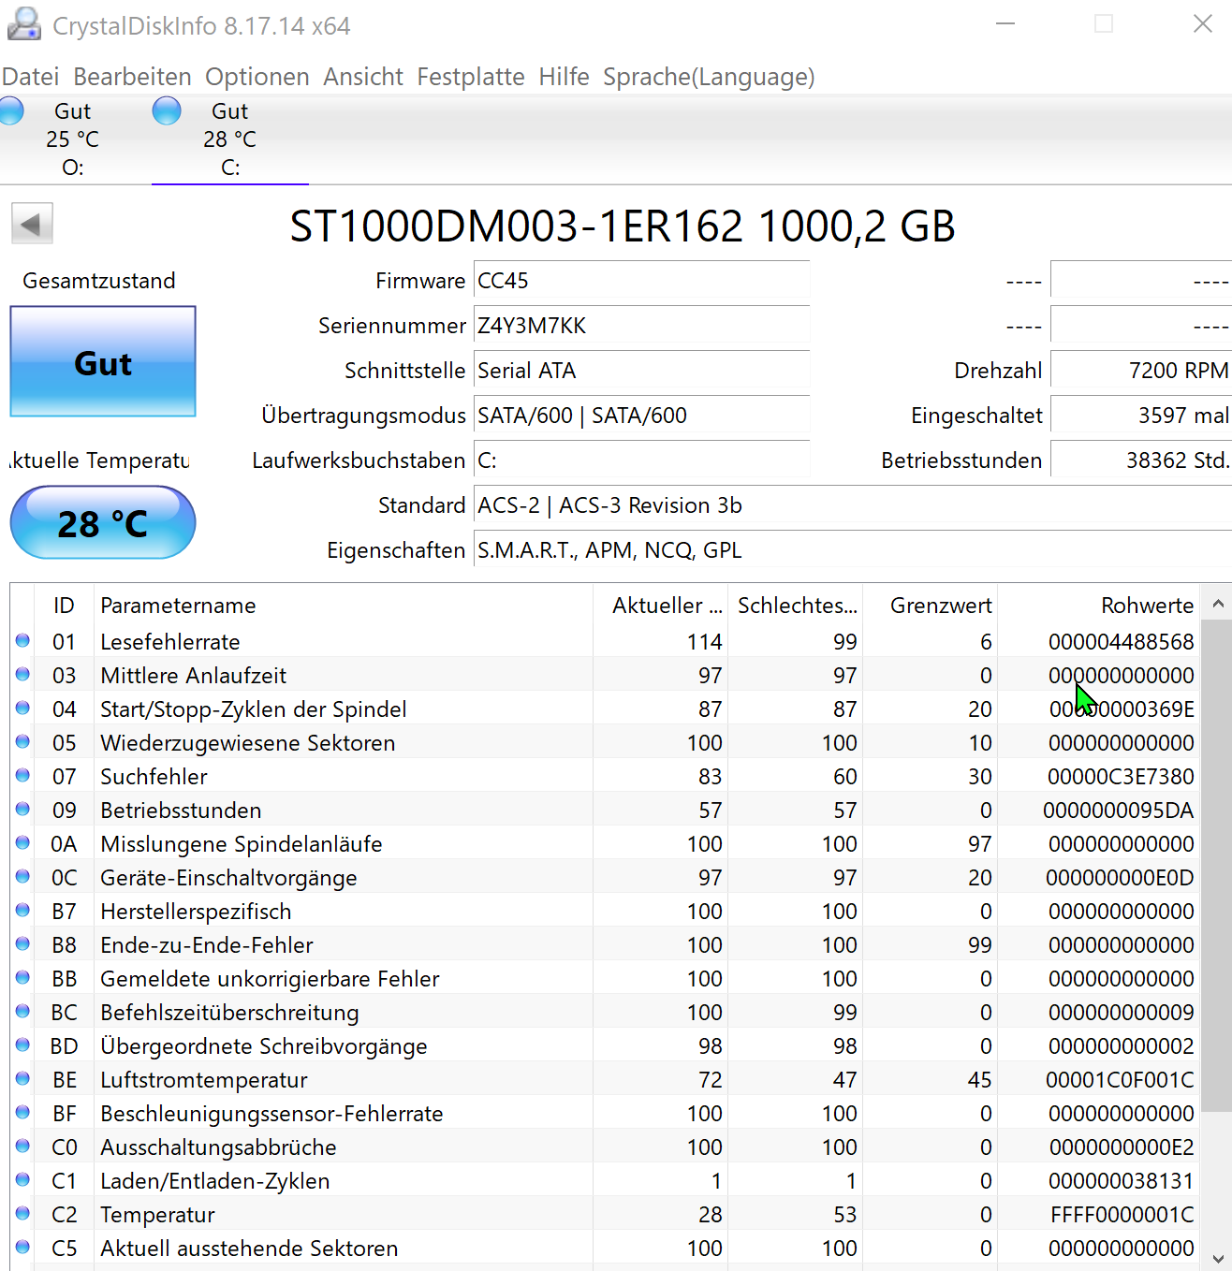
Task: Click disk title ST1000DM003-1ER162 1000,2 GB
Action: coord(623,226)
